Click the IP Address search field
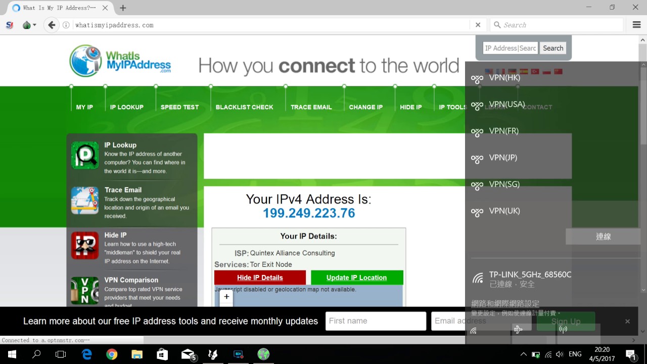 tap(510, 48)
